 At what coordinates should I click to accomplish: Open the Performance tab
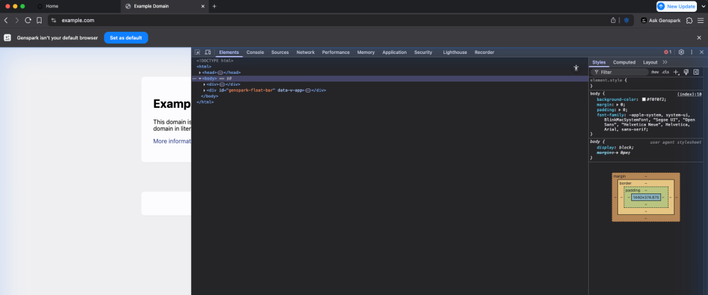click(x=336, y=53)
